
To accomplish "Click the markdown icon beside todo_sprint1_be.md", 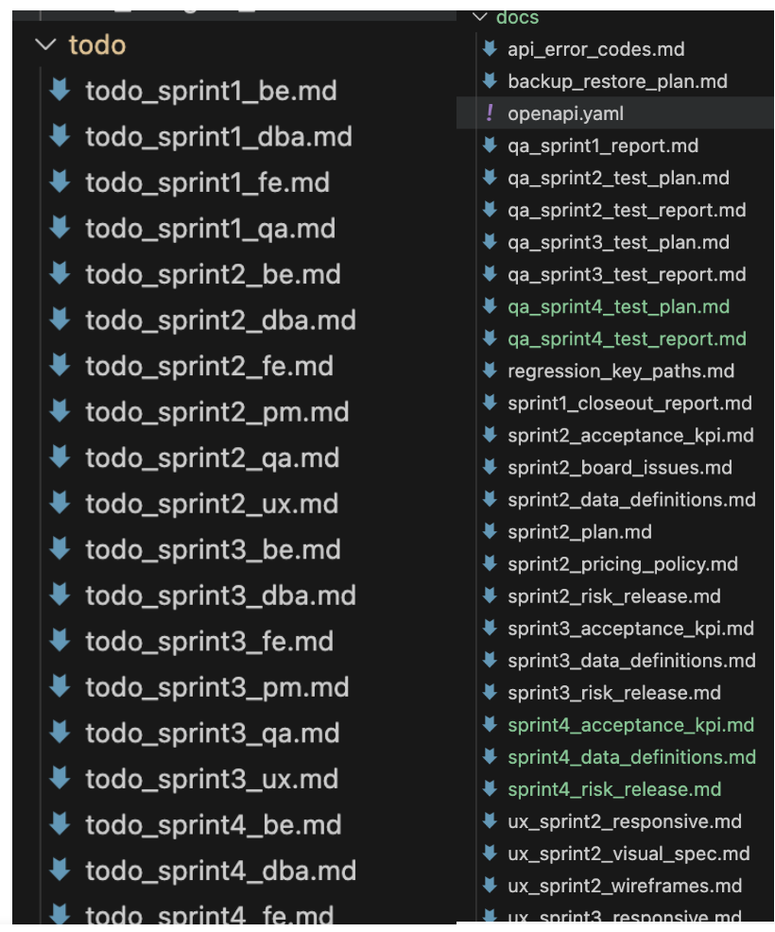I will click(x=60, y=90).
